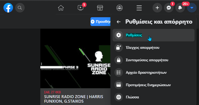Open the Groups icon

[120, 8]
